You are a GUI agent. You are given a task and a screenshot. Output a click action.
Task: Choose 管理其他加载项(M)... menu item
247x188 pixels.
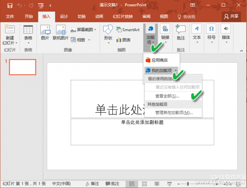(x=173, y=112)
